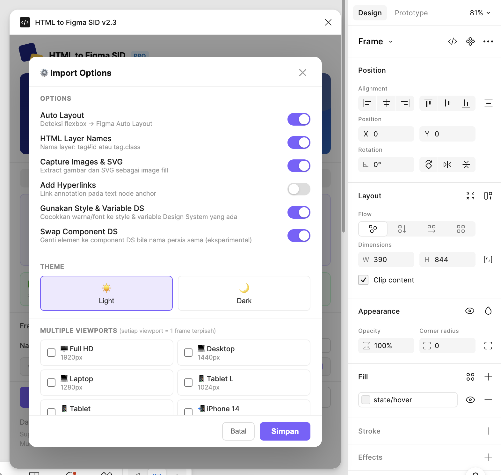501x475 pixels.
Task: Disable the Swap Component DS toggle
Action: click(299, 236)
